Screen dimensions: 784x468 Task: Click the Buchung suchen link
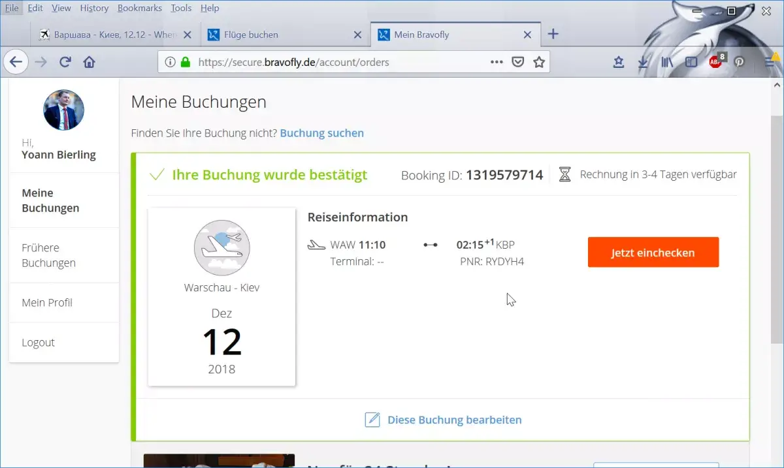tap(321, 133)
